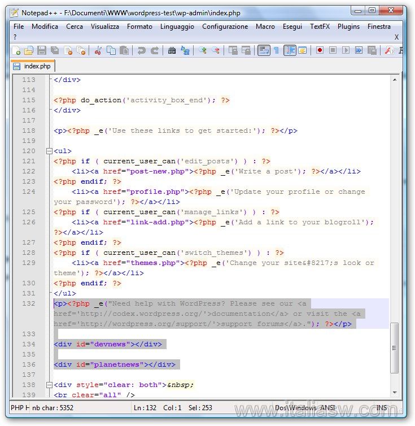Click the Notepad++ icon in the title bar
The image size is (415, 426).
coord(14,12)
